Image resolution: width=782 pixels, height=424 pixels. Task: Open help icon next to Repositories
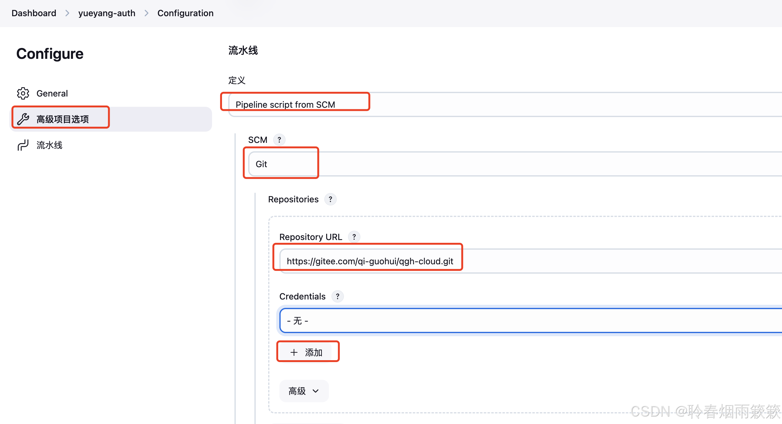(x=330, y=199)
